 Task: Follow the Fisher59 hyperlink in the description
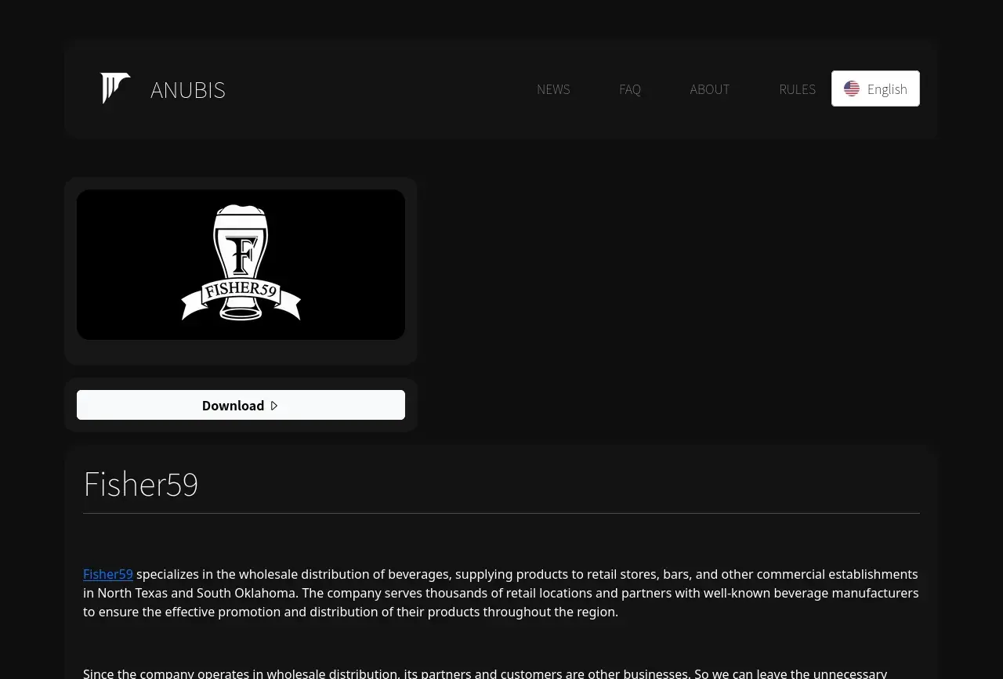(108, 574)
